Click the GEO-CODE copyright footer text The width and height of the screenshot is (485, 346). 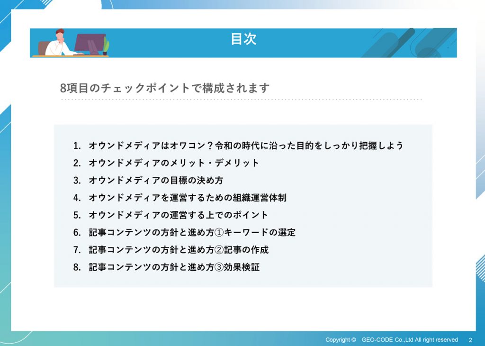(392, 339)
